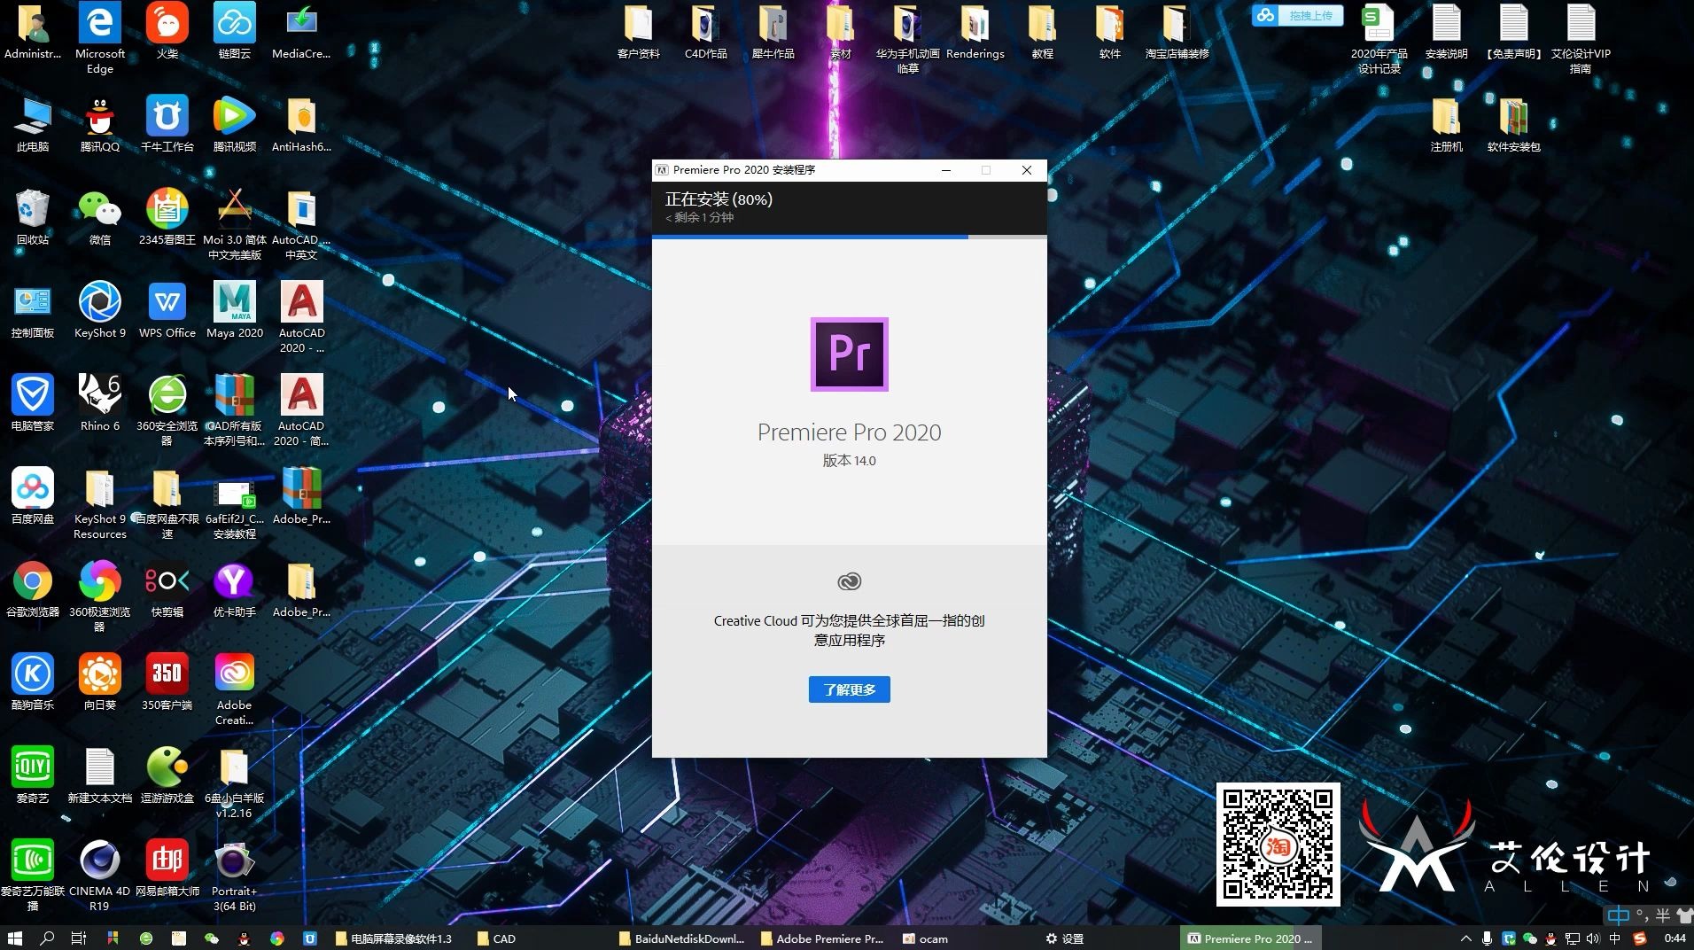
Task: Click the Premiere Pro 2020 taskbar button
Action: [1250, 938]
